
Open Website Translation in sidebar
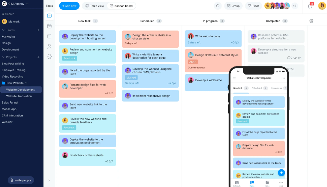pos(19,96)
